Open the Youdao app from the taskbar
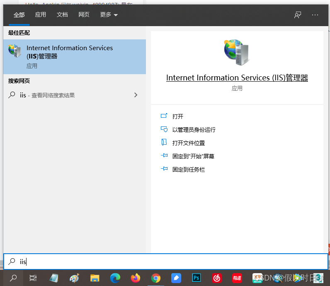This screenshot has height=286, width=330. coord(237,278)
